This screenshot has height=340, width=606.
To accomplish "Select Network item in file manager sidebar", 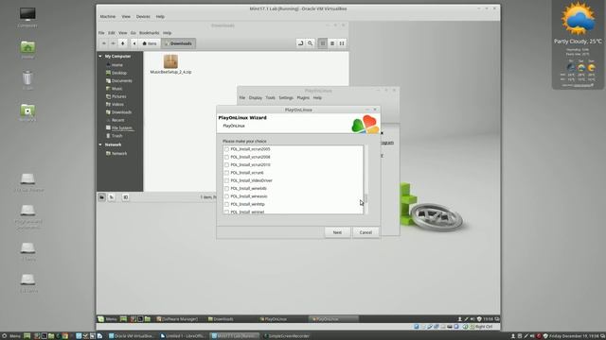I will click(119, 153).
